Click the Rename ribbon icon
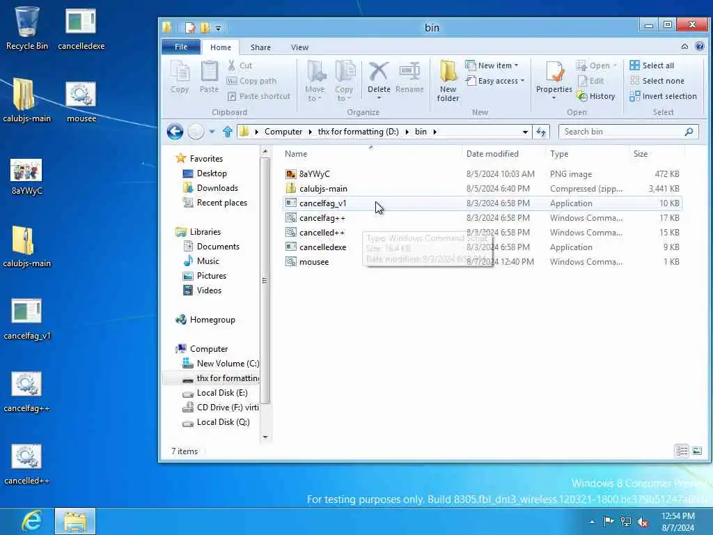The image size is (713, 535). [409, 77]
